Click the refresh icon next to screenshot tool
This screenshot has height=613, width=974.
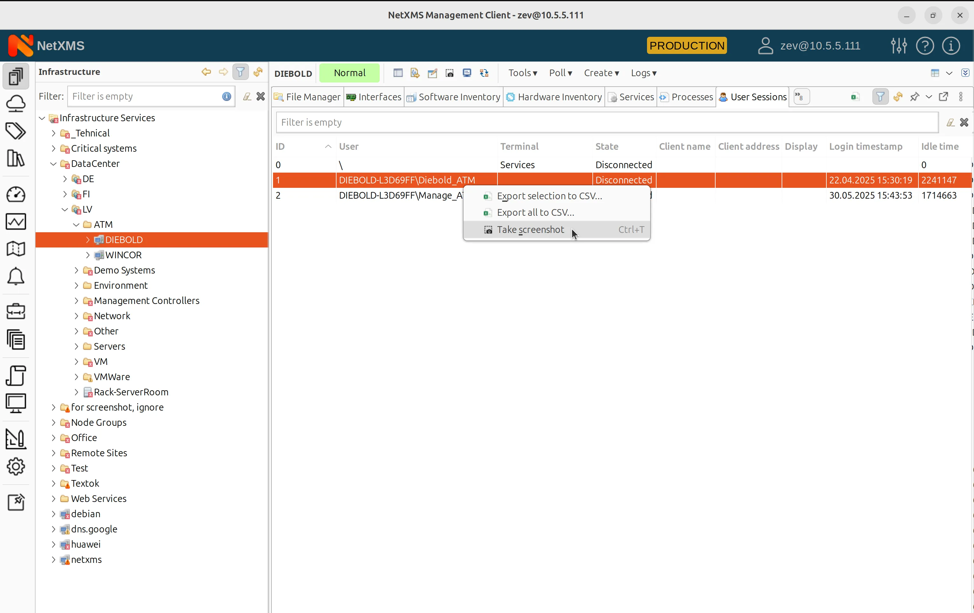[x=484, y=73]
